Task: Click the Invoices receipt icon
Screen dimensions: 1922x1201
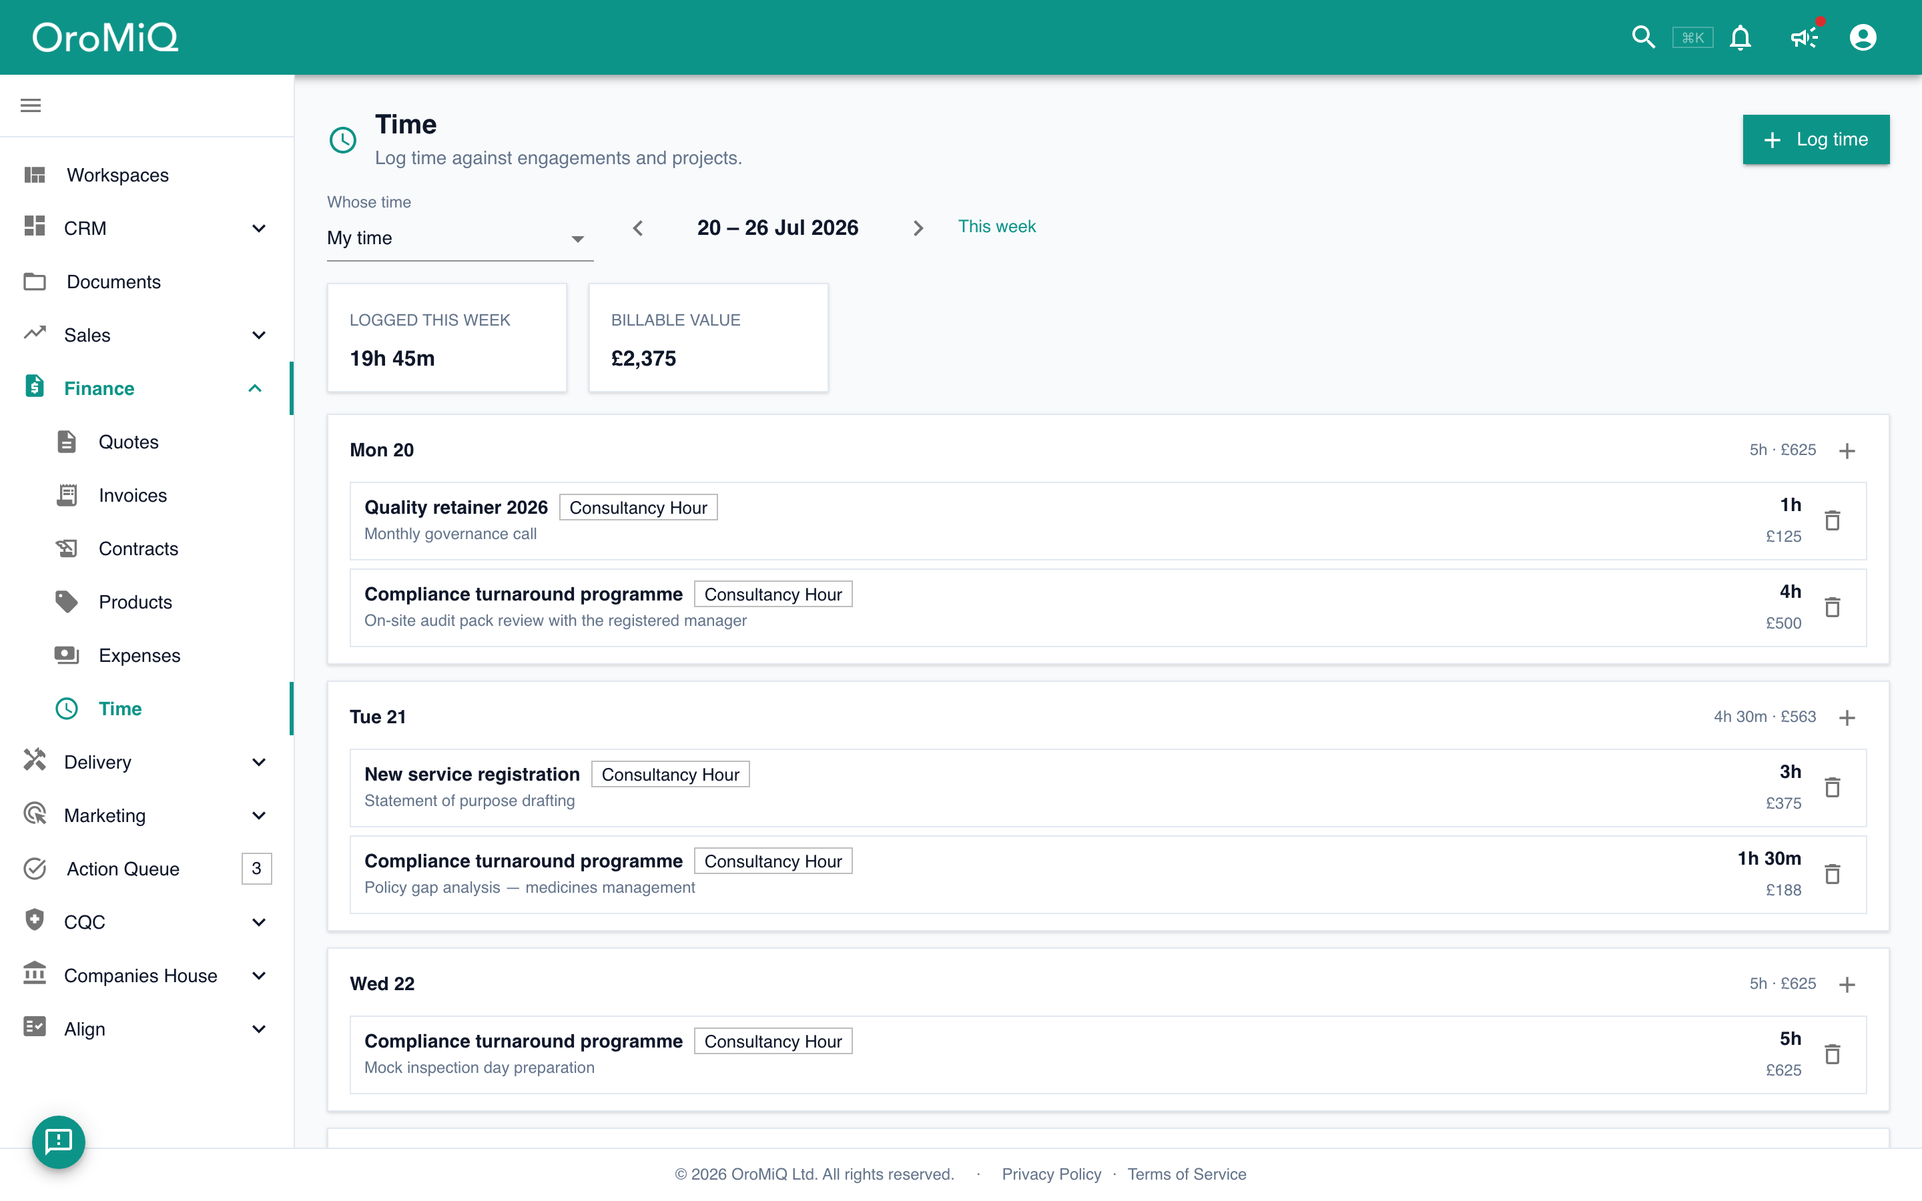Action: [x=67, y=495]
